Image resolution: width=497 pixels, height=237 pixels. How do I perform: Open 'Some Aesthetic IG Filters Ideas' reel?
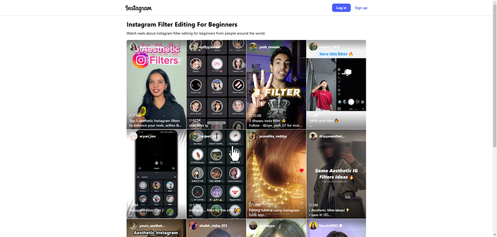pos(337,174)
